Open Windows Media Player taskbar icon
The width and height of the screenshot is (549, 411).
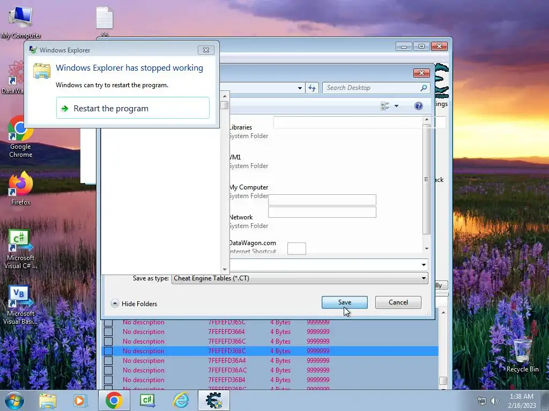(x=79, y=400)
